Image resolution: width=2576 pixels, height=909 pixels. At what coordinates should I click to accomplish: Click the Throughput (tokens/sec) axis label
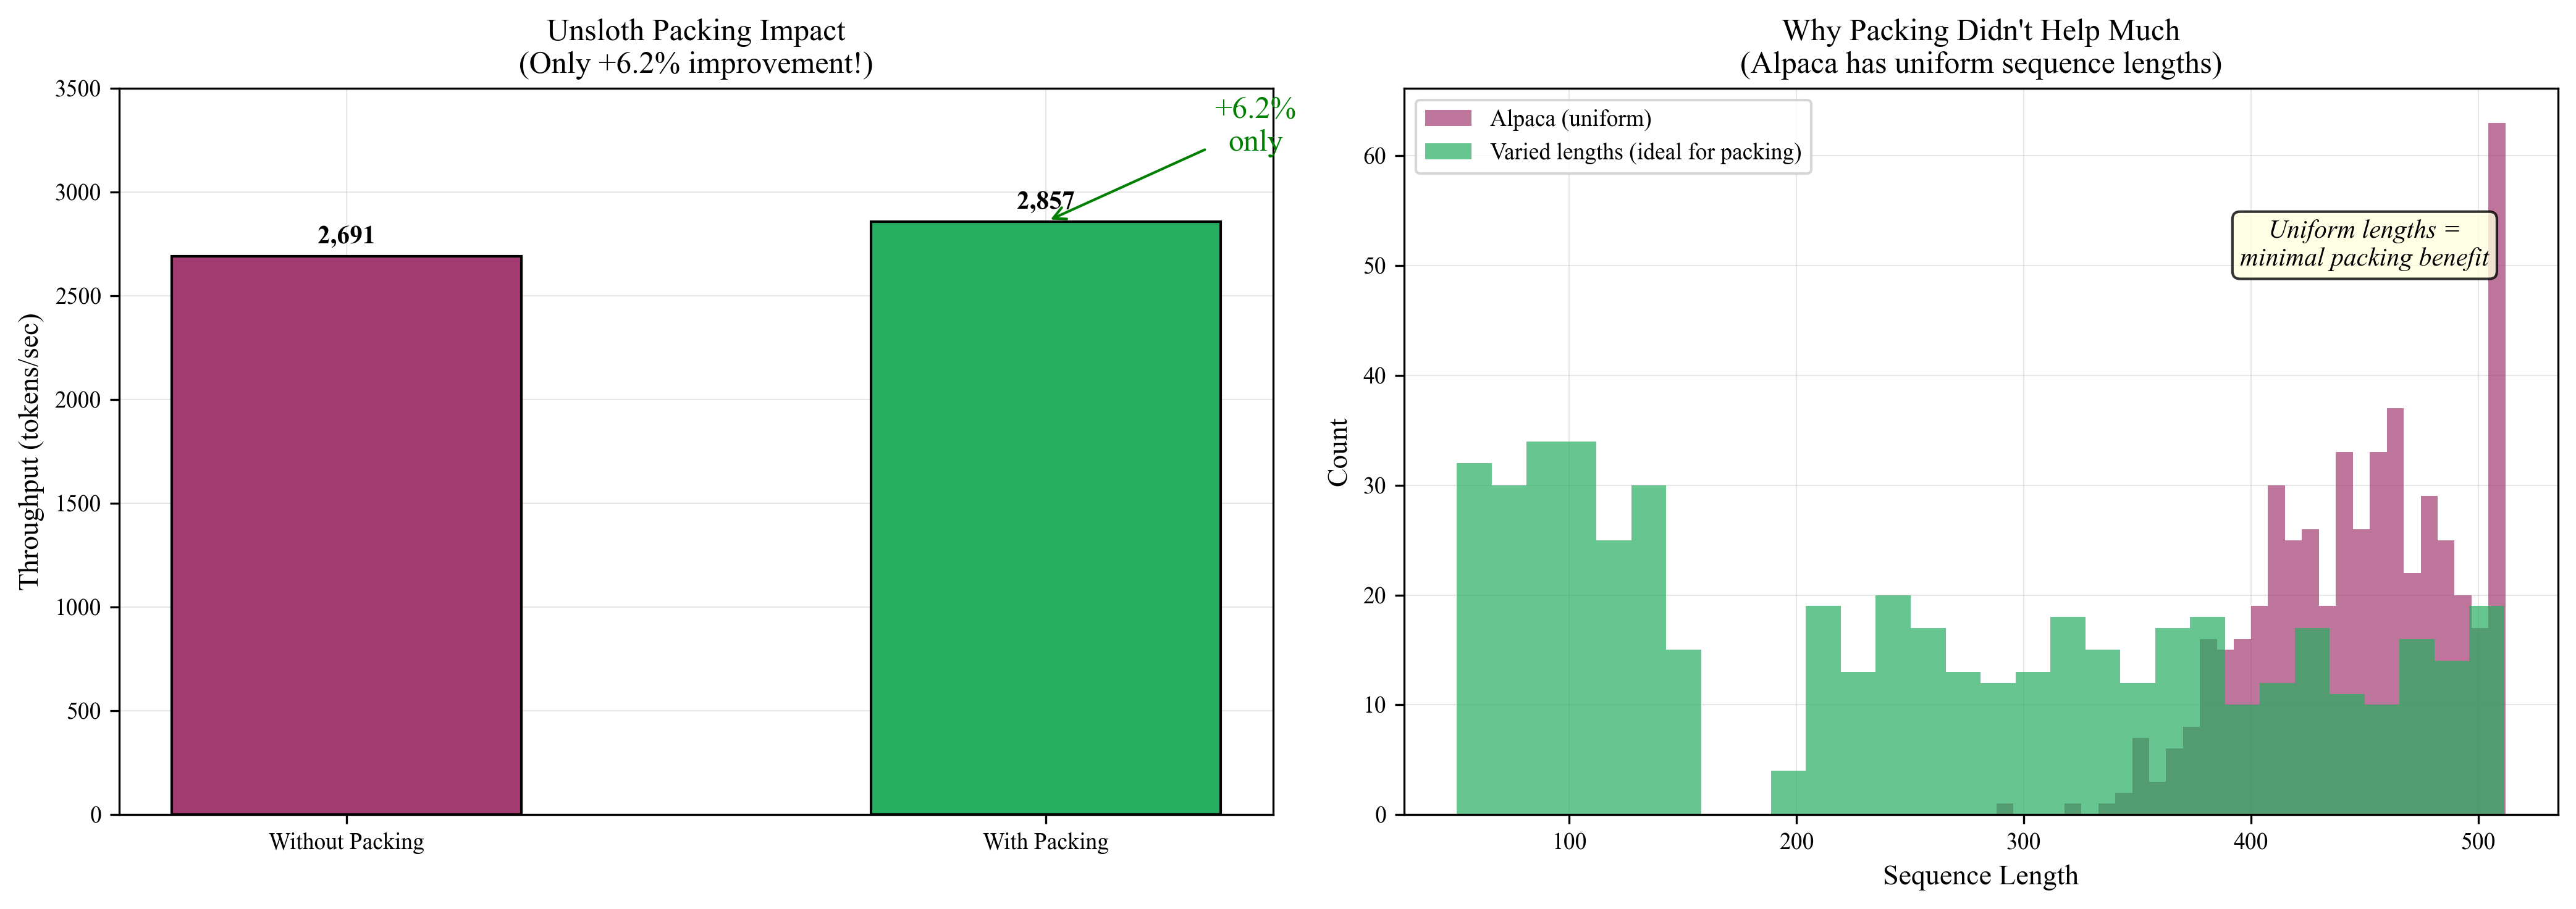click(x=29, y=451)
